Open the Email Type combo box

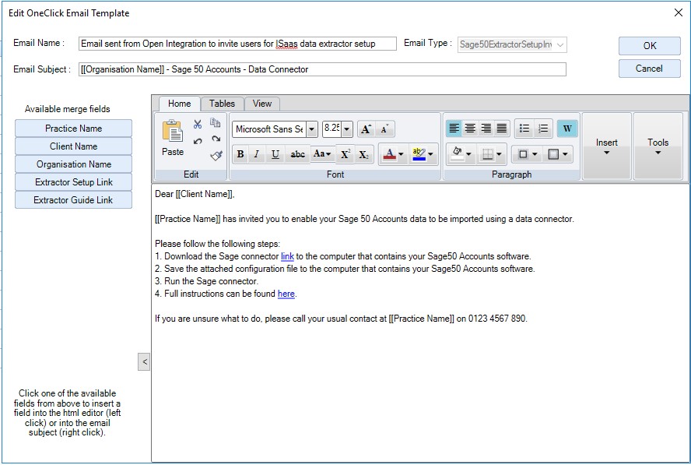tap(512, 44)
